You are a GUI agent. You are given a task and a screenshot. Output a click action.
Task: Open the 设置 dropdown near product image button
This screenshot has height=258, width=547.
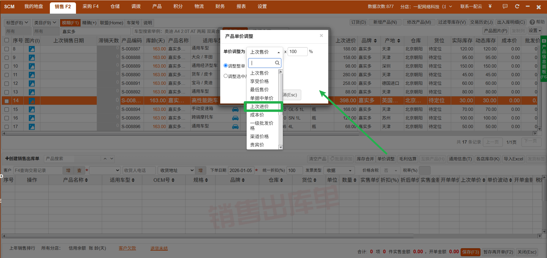click(535, 31)
